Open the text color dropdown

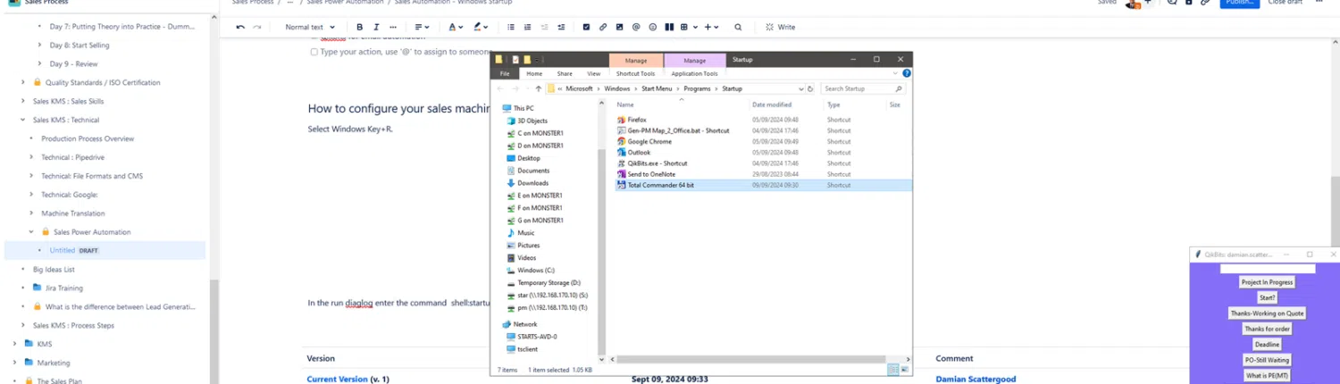pos(456,28)
